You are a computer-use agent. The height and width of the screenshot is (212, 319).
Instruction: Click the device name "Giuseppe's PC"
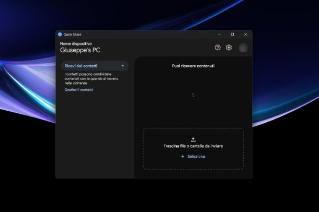(x=80, y=51)
